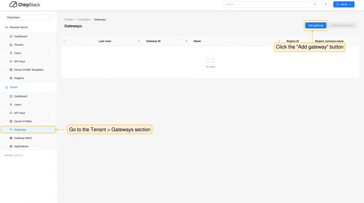Click the Tenants breadcrumb link

69,20
